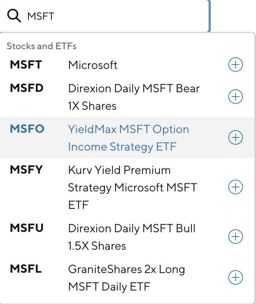
Task: Add MSFY Kurv Yield ETF plus icon
Action: (235, 187)
